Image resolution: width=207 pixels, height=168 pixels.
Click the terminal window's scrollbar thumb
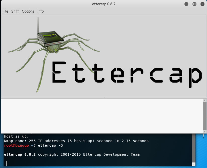(x=193, y=148)
